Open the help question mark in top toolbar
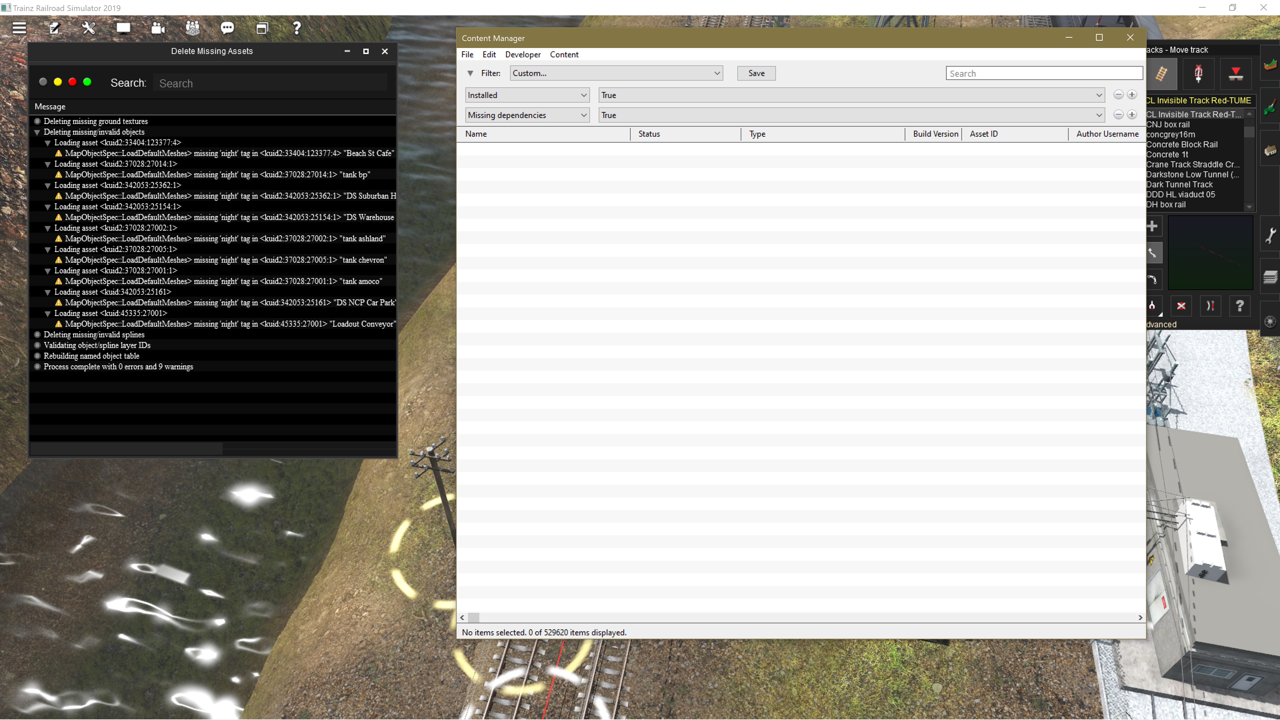1280x720 pixels. click(297, 28)
